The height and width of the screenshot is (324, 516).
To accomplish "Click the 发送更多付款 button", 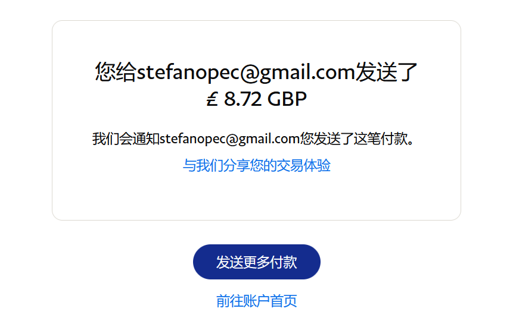I will click(x=256, y=262).
